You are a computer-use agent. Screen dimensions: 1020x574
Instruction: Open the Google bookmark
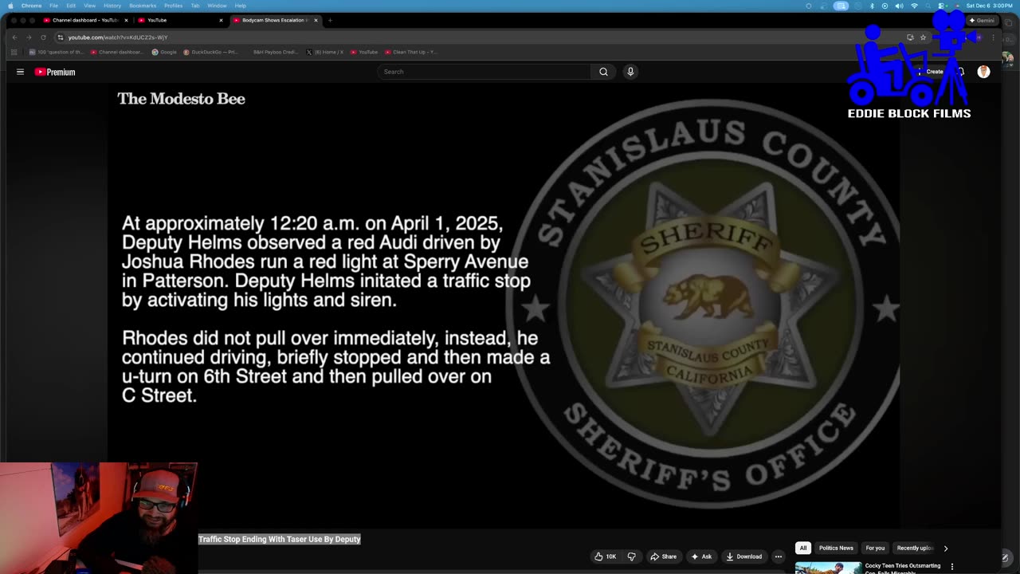(164, 52)
